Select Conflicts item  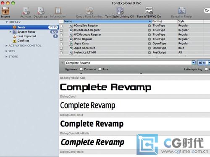click(x=29, y=41)
